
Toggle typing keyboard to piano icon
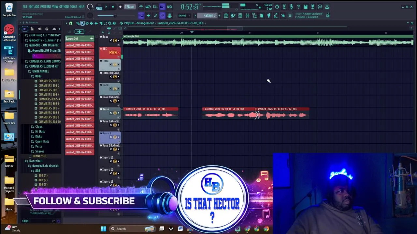tap(141, 15)
